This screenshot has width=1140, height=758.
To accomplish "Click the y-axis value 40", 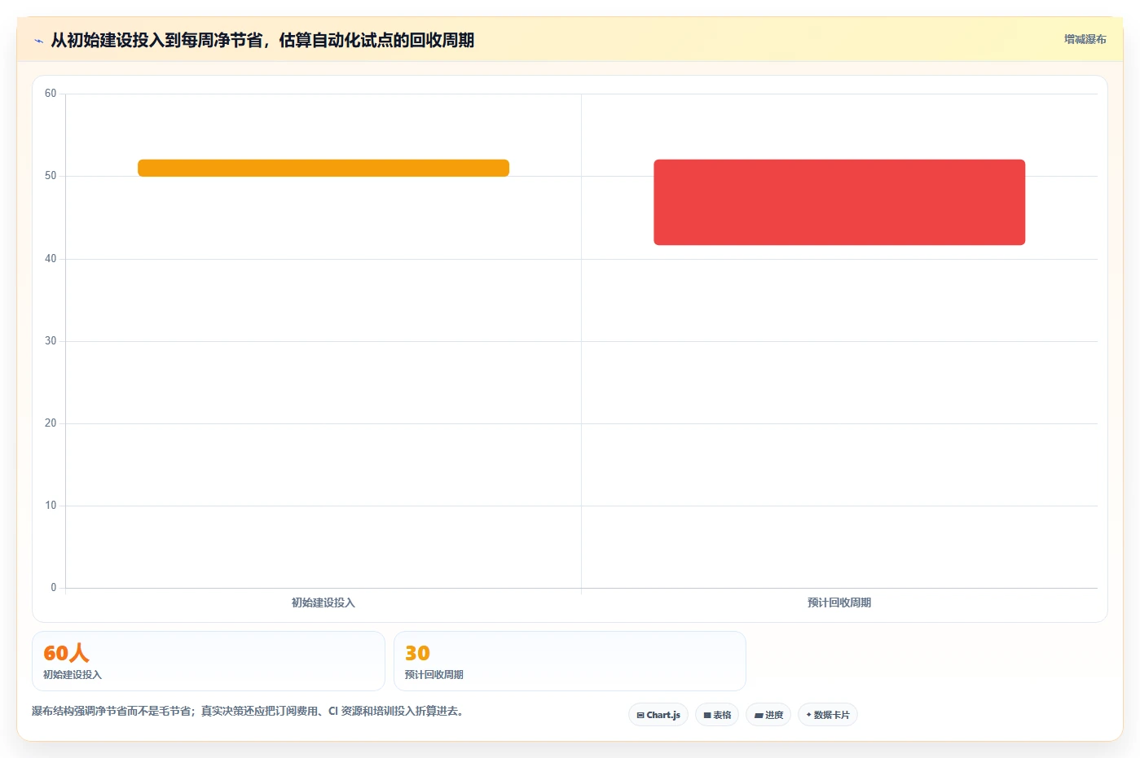I will coord(51,259).
